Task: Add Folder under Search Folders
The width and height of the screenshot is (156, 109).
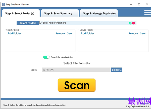Action: [14, 33]
